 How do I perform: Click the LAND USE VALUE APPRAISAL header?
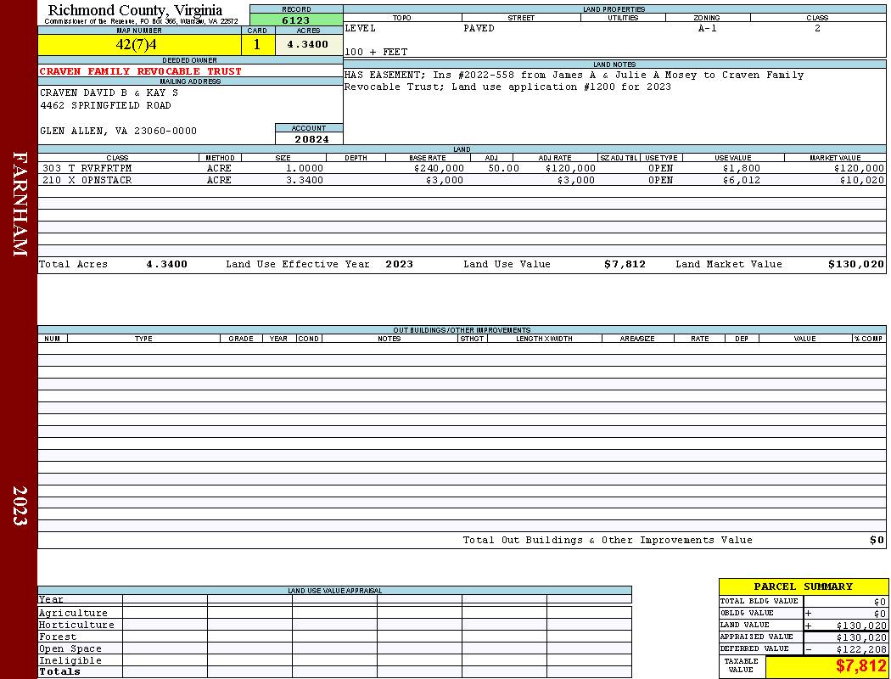coord(334,591)
